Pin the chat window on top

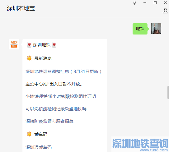pyautogui.click(x=134, y=3)
